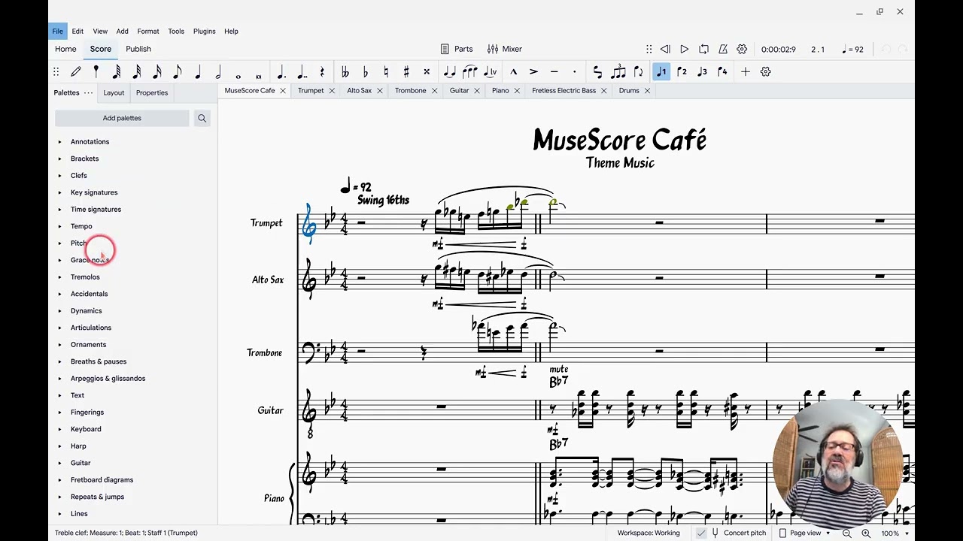Screen dimensions: 963x541
Task: Open the Format menu
Action: 148,32
